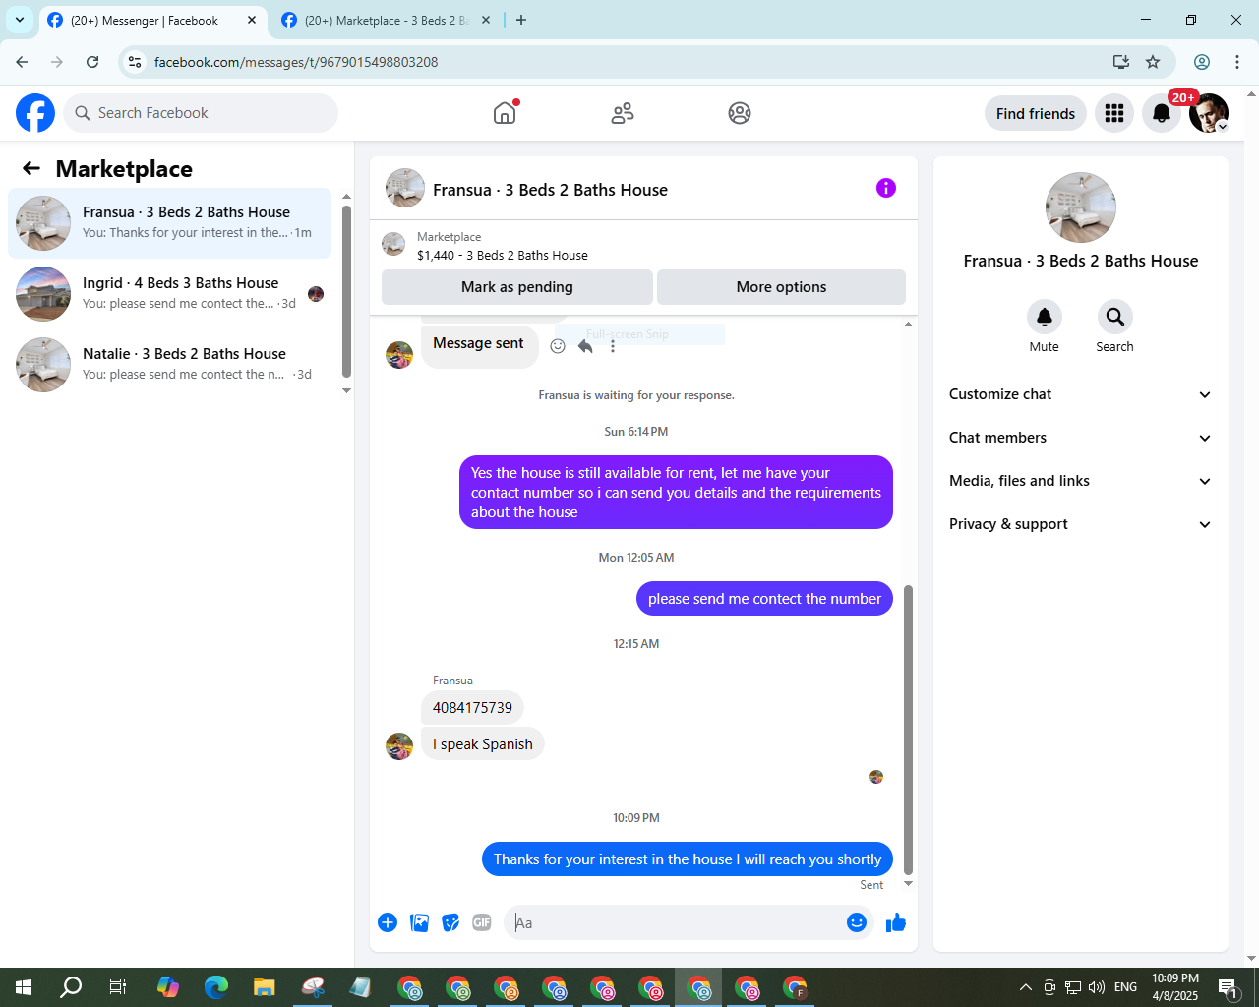Switch to Messenger | Facebook tab
1259x1007 pixels.
(x=152, y=20)
